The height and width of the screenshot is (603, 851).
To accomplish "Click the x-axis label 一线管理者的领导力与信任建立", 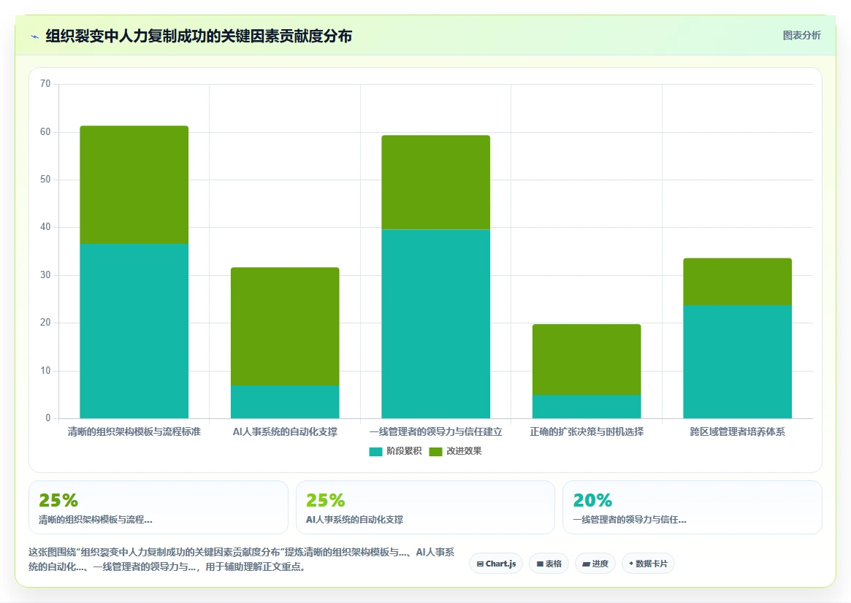I will 436,431.
